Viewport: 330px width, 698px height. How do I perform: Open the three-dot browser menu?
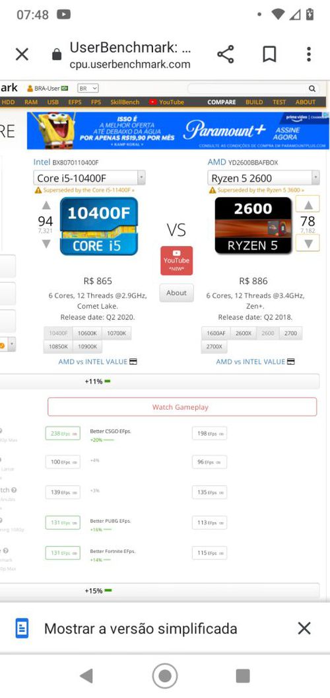(309, 54)
